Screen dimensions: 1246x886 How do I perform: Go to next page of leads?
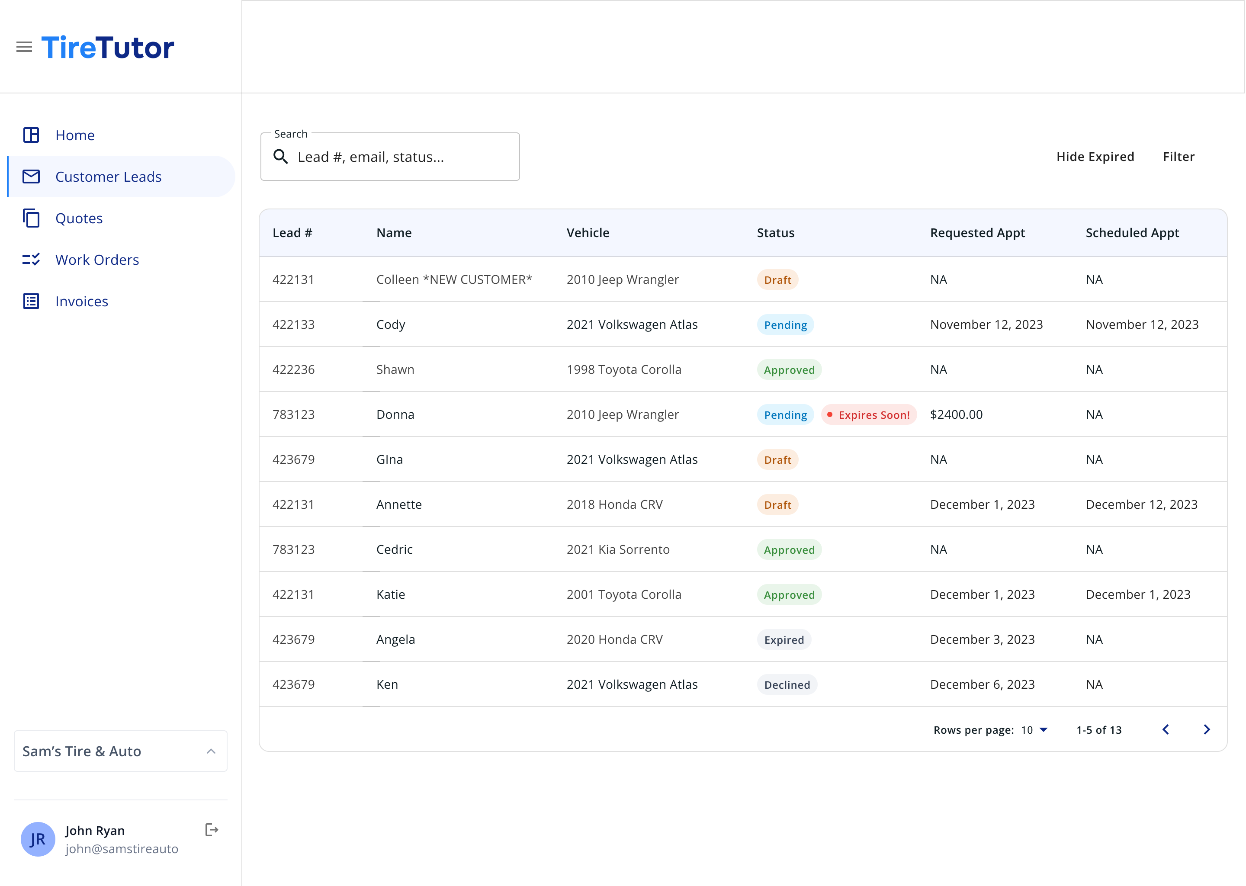coord(1207,729)
